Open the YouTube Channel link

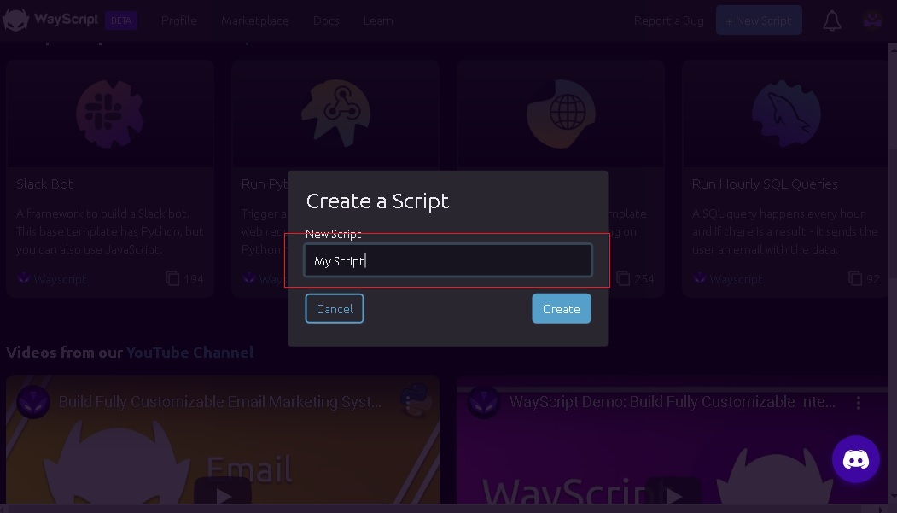[190, 353]
